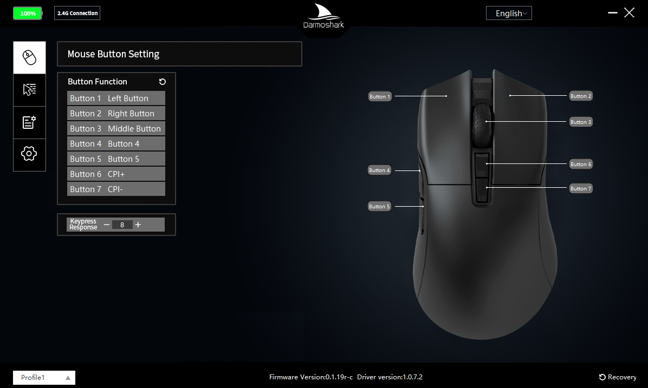Reset button functions with the circular arrow
The height and width of the screenshot is (388, 648).
163,82
